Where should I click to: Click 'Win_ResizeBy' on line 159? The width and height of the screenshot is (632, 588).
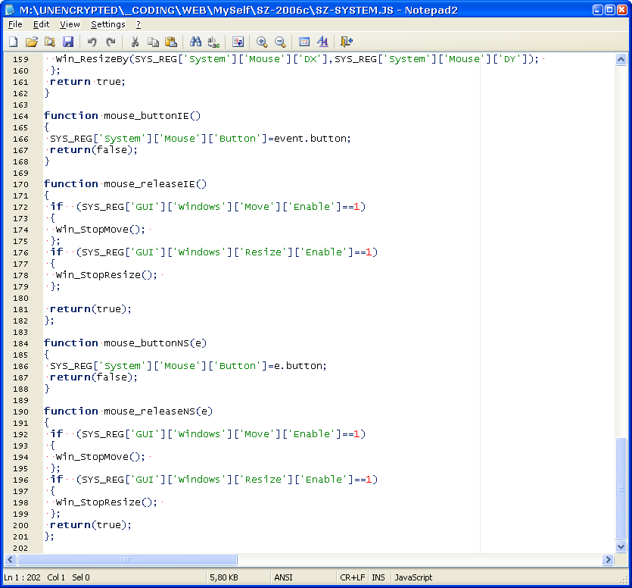(x=92, y=59)
